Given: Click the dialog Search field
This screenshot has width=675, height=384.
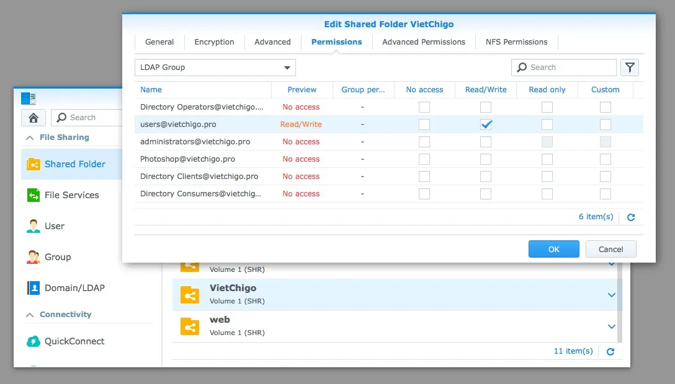Looking at the screenshot, I should pyautogui.click(x=564, y=68).
